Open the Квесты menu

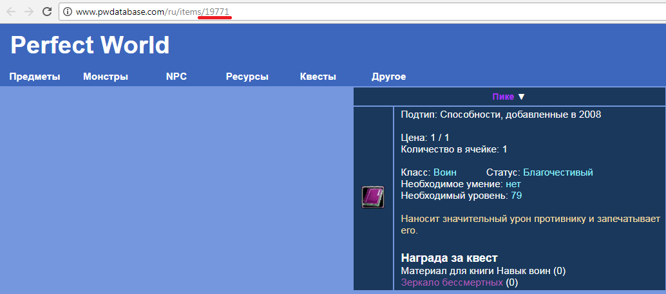pos(318,77)
